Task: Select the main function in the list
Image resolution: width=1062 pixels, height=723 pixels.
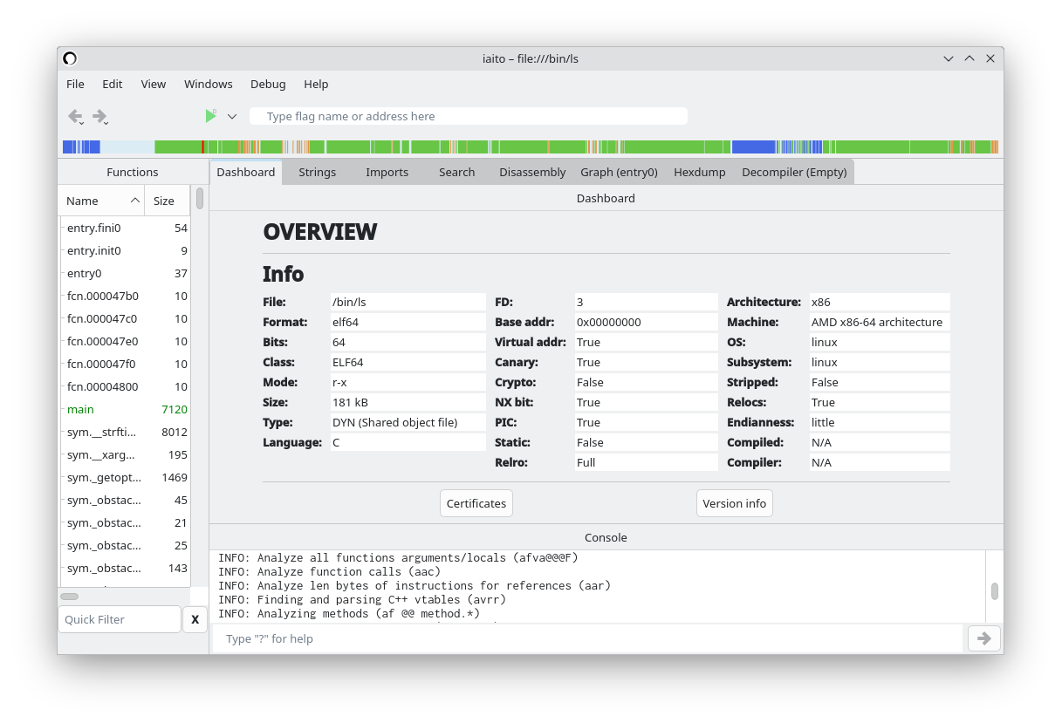Action: 80,409
